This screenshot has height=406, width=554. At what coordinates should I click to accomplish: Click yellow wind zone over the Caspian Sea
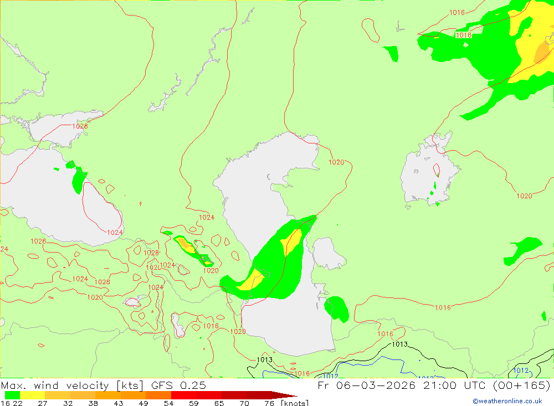pyautogui.click(x=293, y=241)
